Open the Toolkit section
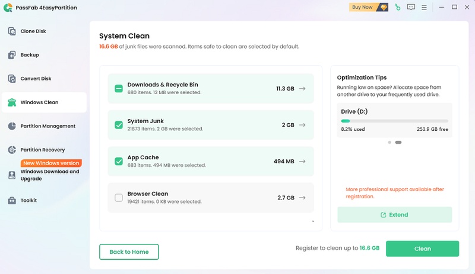 (44, 200)
